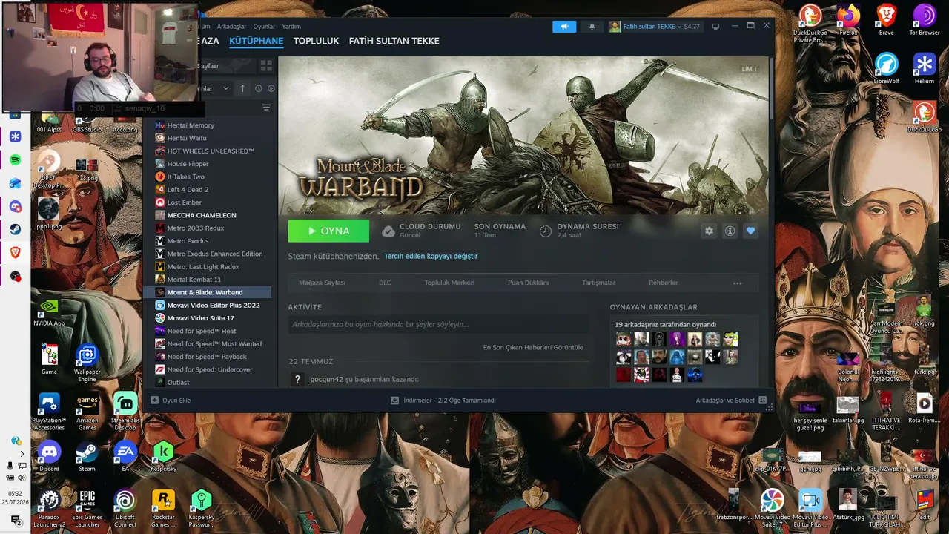Enter Big Picture mode via monitor icon
The image size is (949, 534).
coord(715,27)
